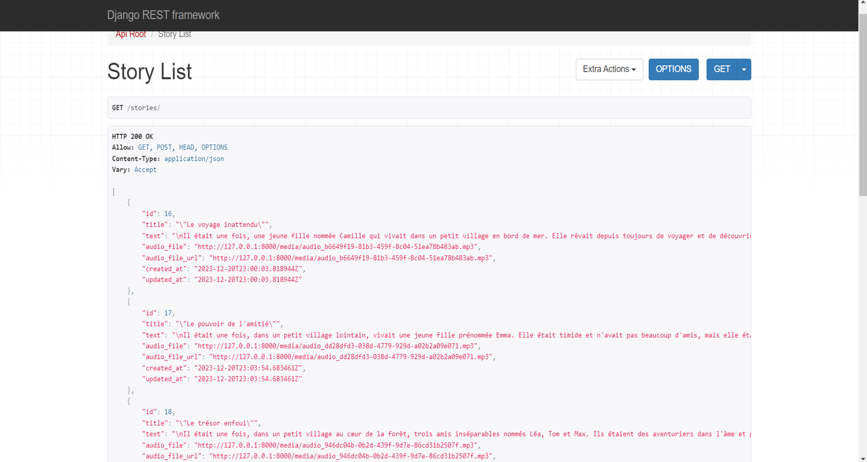Open the Django REST framework brand link

[163, 15]
